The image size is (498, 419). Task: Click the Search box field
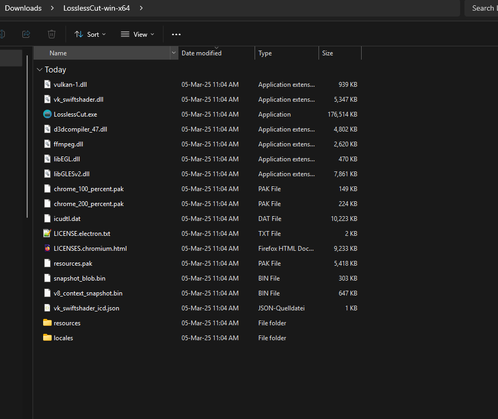[x=481, y=9]
